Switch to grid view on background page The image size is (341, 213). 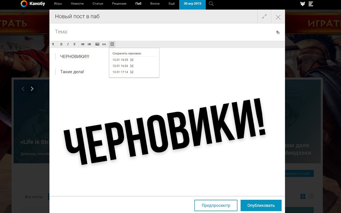click(303, 196)
